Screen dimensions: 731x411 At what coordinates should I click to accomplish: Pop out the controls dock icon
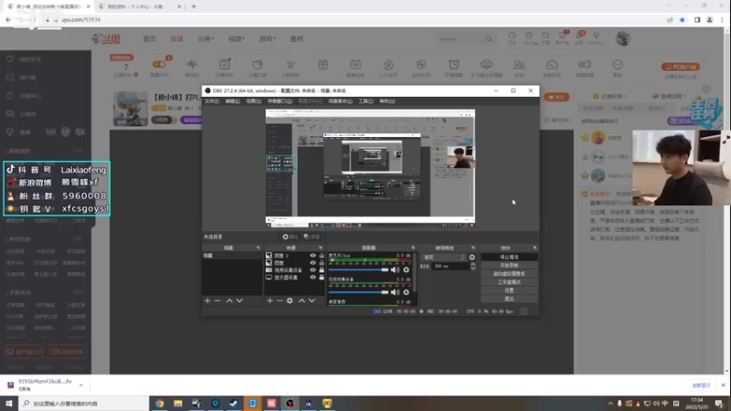pyautogui.click(x=535, y=248)
